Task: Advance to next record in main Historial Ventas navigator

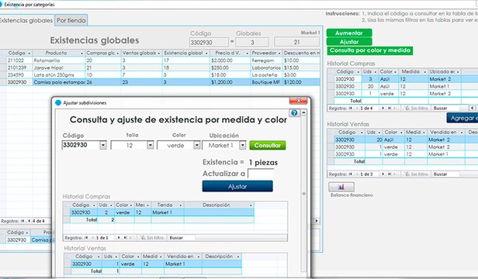Action: [x=383, y=174]
